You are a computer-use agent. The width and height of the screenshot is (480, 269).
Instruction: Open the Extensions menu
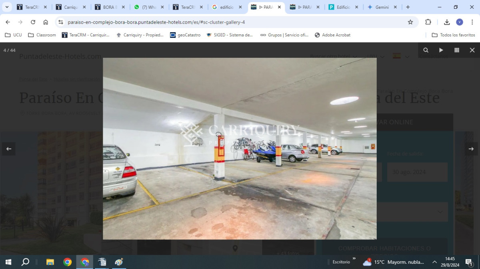click(428, 22)
